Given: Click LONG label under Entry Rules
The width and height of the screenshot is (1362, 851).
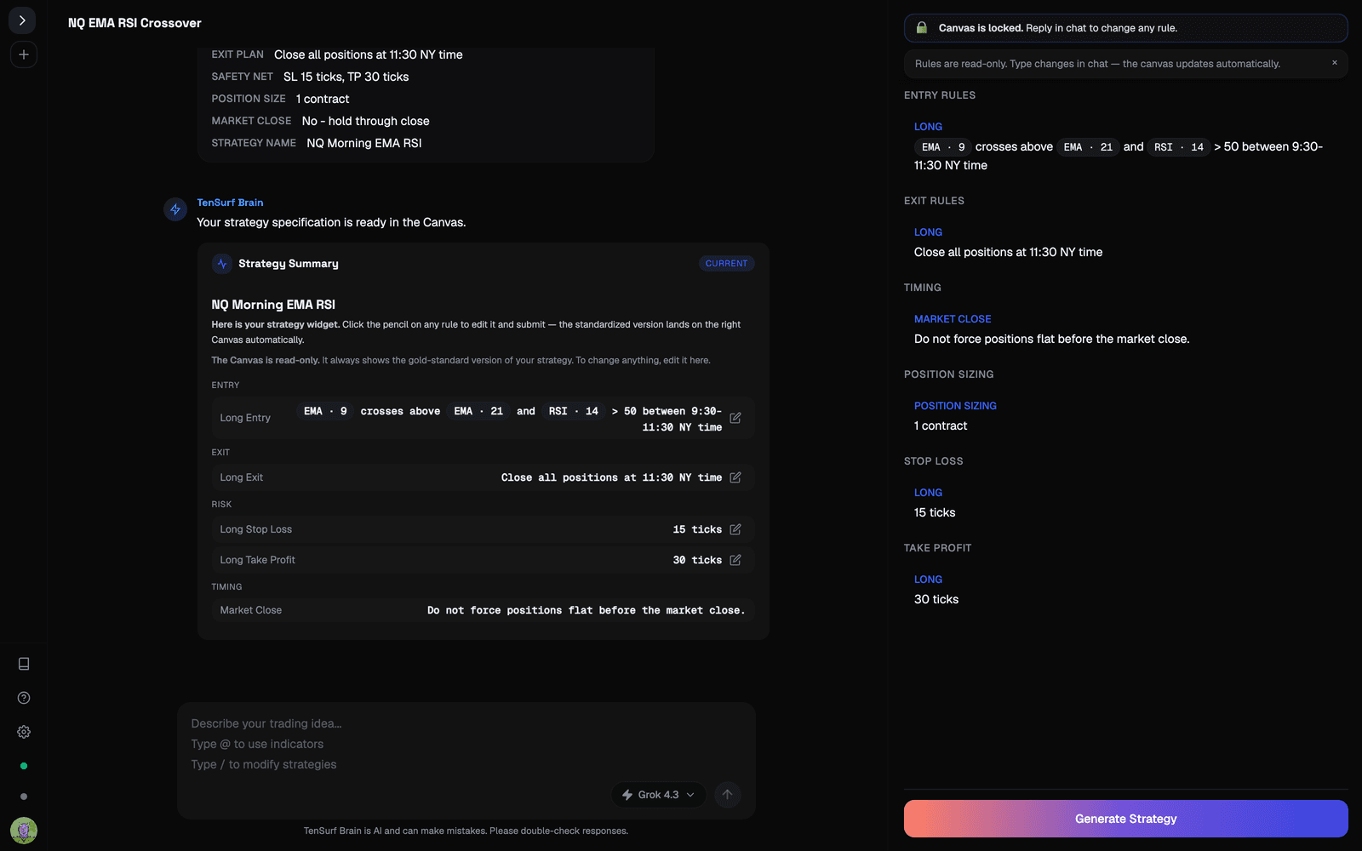Looking at the screenshot, I should (x=928, y=127).
